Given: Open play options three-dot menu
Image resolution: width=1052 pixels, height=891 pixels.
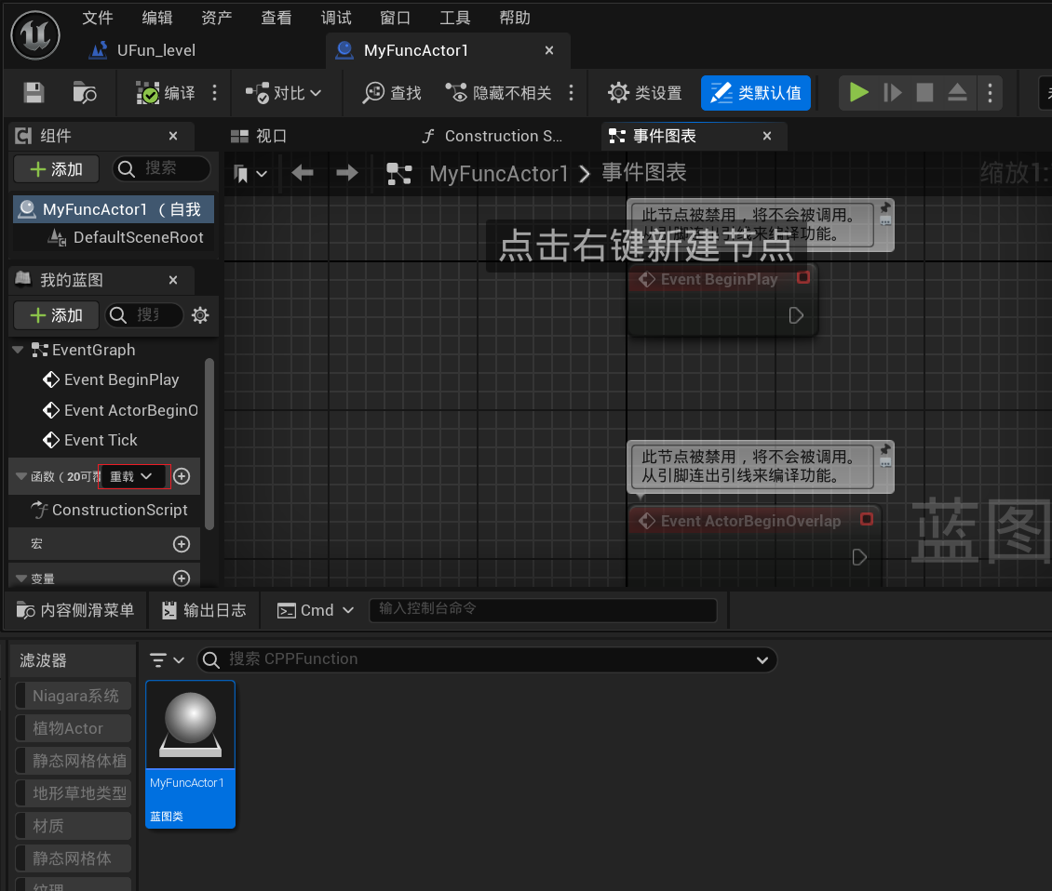Looking at the screenshot, I should click(x=990, y=92).
